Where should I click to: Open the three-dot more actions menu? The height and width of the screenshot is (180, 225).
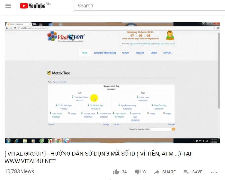[x=214, y=172]
